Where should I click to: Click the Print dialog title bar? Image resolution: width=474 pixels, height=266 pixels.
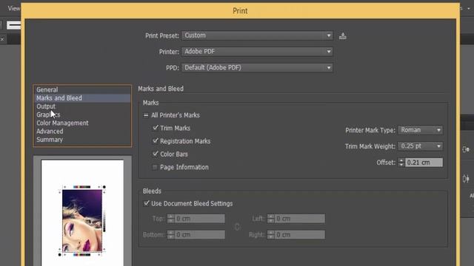(240, 11)
